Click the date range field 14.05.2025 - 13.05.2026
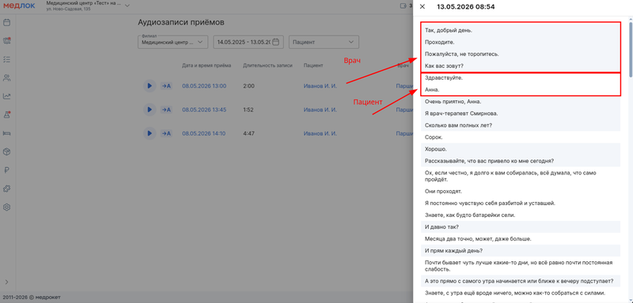 pyautogui.click(x=248, y=42)
